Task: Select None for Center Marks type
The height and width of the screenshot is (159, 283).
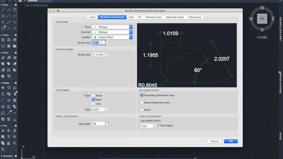Action: 93,95
